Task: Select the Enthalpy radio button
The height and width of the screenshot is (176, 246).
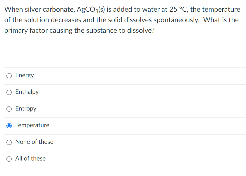Action: pos(9,92)
